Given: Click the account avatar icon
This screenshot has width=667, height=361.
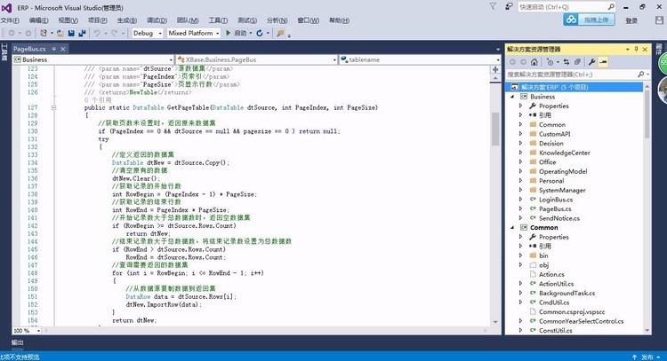Looking at the screenshot, I should 659,20.
